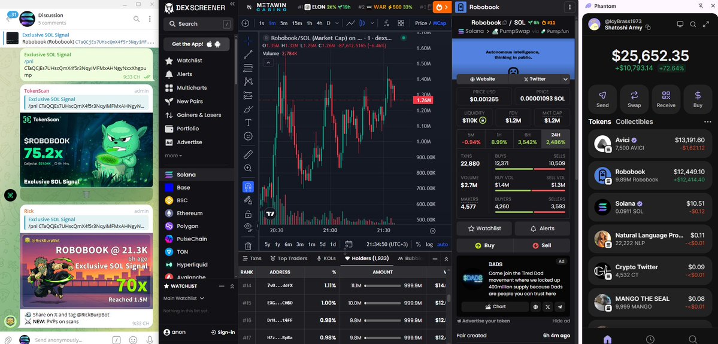Select the patterns drawing tool
This screenshot has width=718, height=344.
click(x=248, y=81)
